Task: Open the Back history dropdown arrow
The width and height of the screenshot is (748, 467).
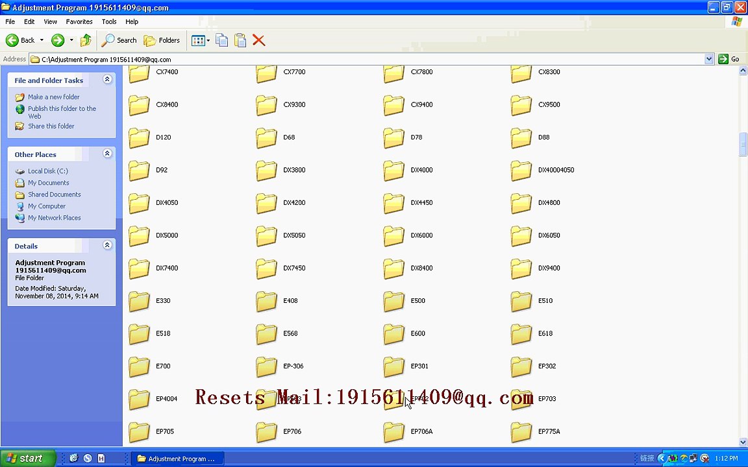Action: coord(42,40)
